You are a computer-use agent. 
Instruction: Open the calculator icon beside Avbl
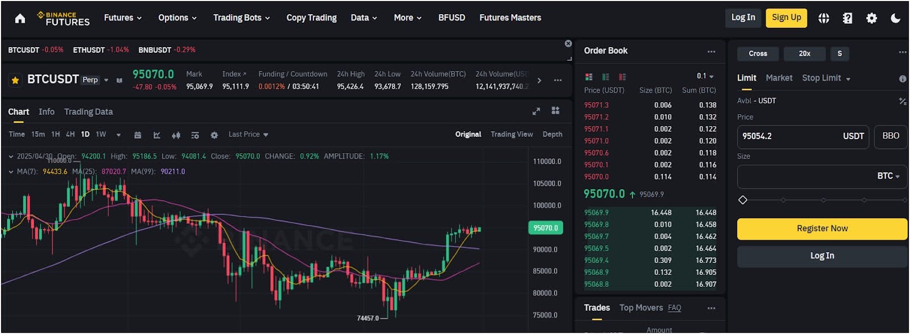coord(903,101)
